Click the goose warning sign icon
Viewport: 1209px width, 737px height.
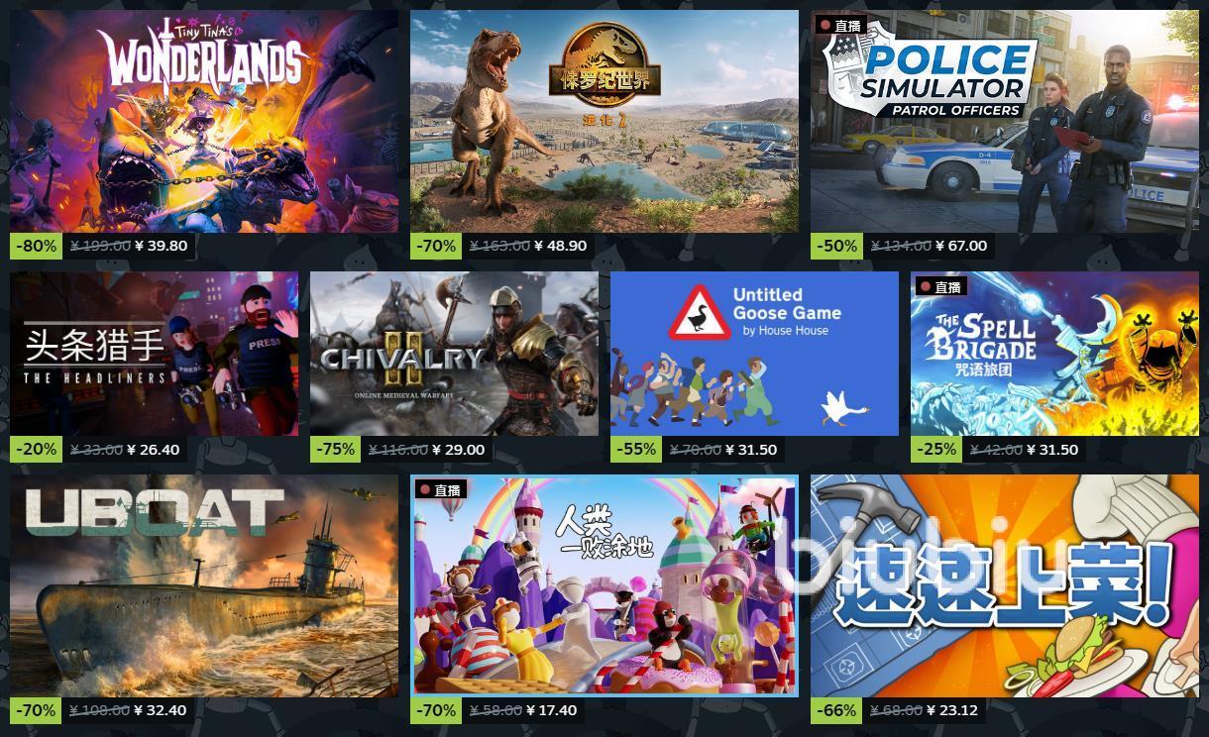coord(699,313)
